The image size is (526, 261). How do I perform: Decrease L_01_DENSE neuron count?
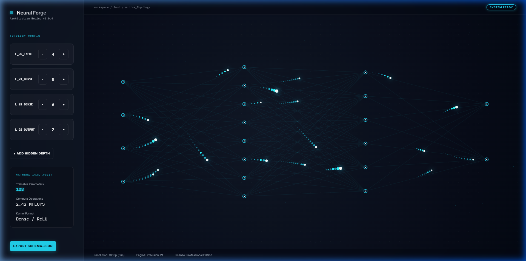point(42,79)
